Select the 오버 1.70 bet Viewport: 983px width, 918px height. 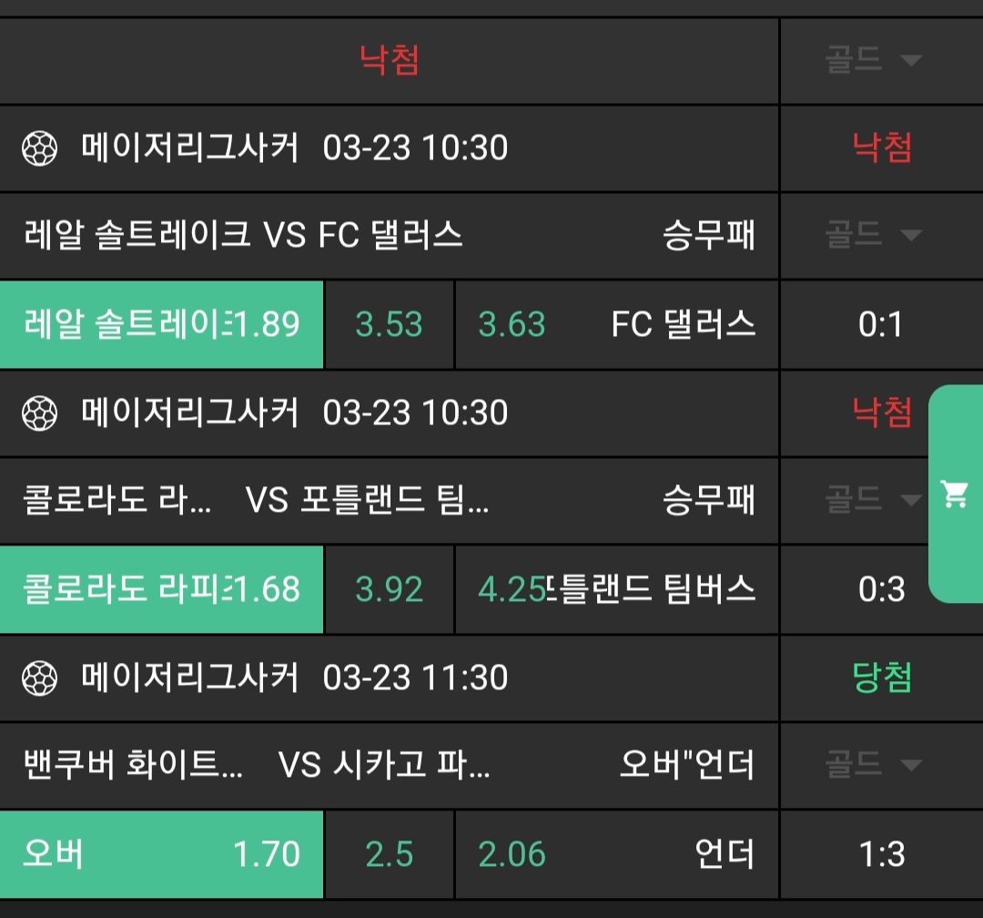pos(162,854)
